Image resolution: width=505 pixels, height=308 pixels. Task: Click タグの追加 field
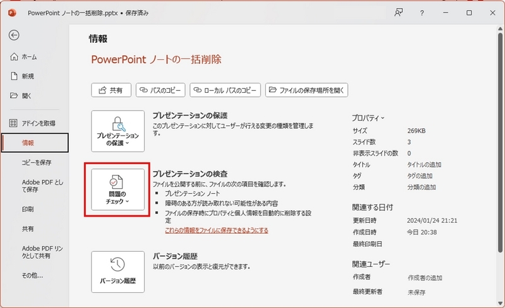point(420,176)
